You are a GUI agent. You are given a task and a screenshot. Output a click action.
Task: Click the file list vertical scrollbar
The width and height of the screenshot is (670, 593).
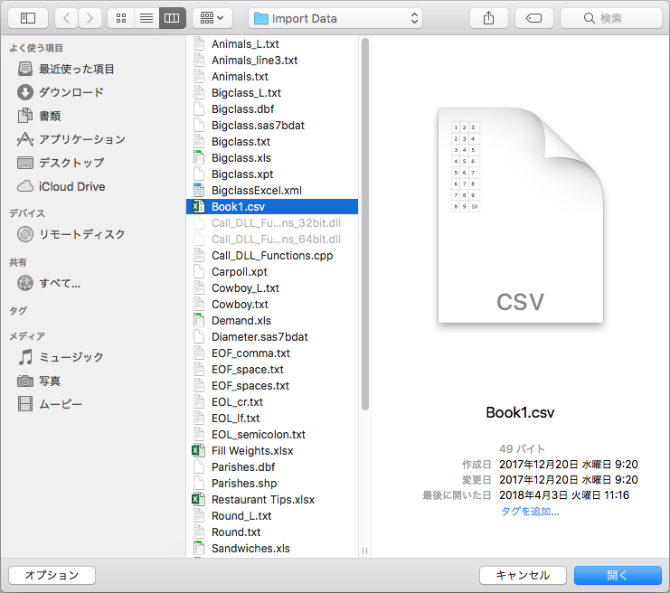[365, 224]
